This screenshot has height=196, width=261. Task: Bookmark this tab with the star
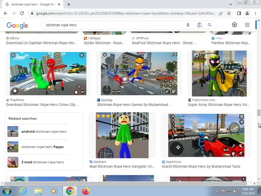(229, 13)
